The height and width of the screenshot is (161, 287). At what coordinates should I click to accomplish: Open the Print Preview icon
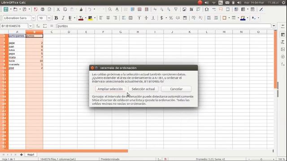(x=49, y=9)
